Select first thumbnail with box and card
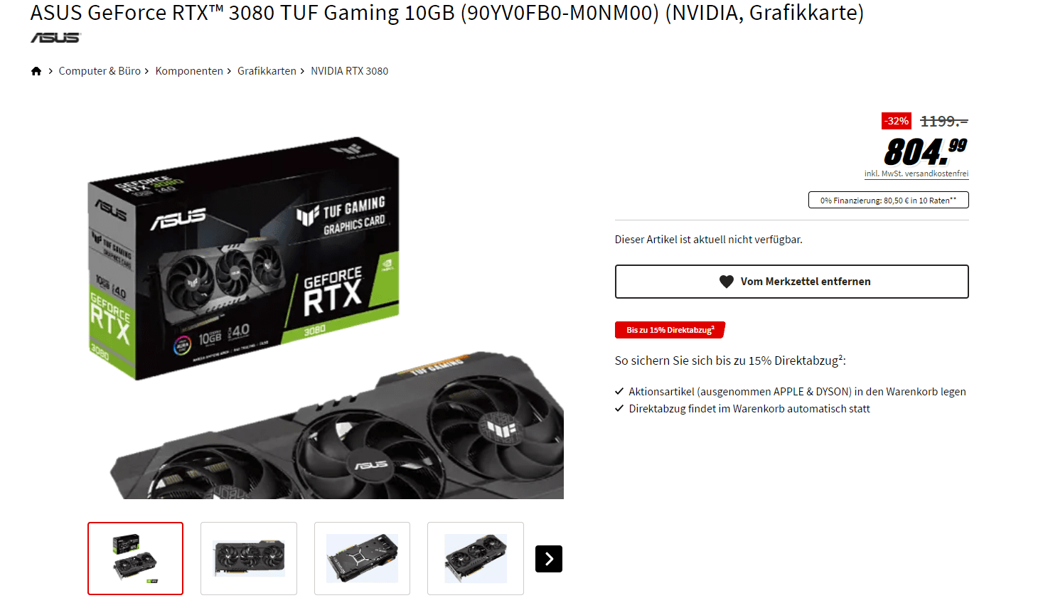This screenshot has height=598, width=1043. (x=135, y=558)
